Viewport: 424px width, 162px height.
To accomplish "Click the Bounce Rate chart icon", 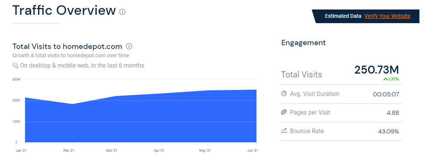I will tap(284, 131).
